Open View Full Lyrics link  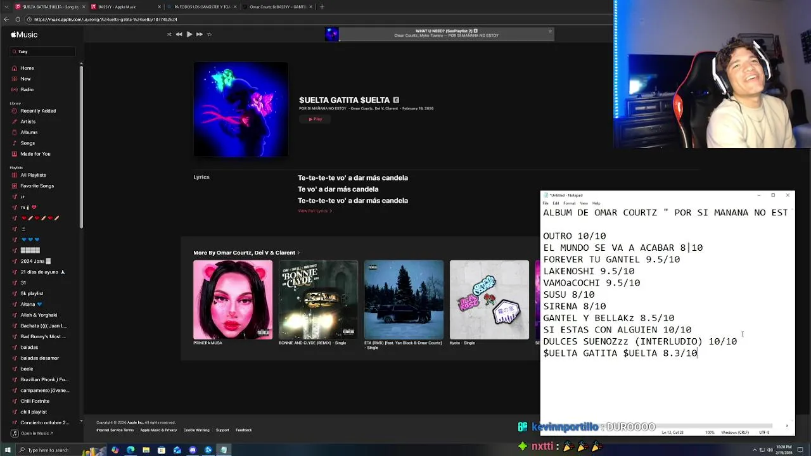(x=314, y=211)
